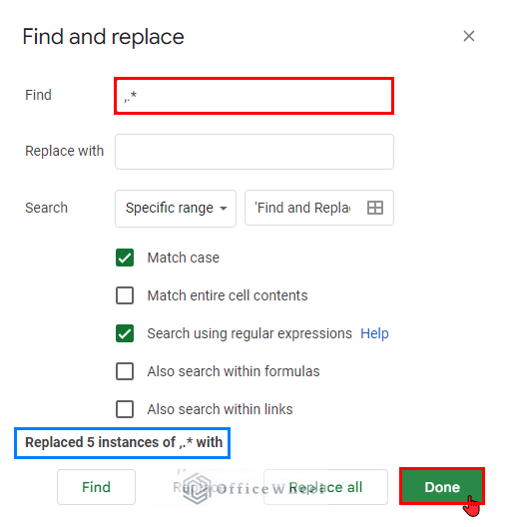The width and height of the screenshot is (506, 527).
Task: Open the regular expressions Help link
Action: pyautogui.click(x=374, y=333)
